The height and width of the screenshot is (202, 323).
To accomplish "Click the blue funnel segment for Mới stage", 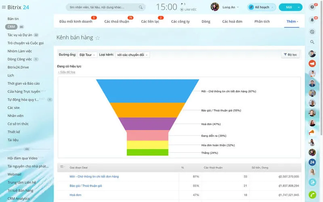I will [x=147, y=91].
